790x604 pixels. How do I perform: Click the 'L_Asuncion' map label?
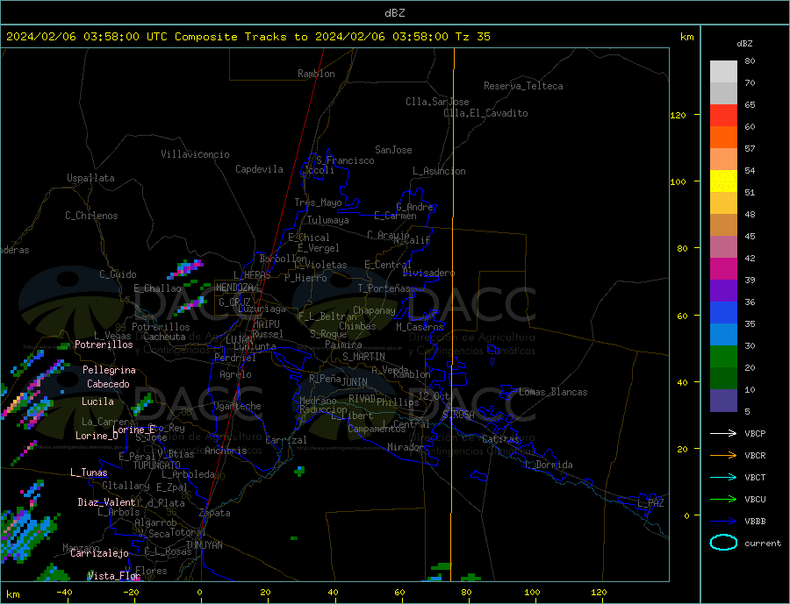tap(439, 171)
